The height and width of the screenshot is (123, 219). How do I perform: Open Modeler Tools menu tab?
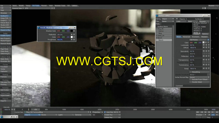[60, 6]
